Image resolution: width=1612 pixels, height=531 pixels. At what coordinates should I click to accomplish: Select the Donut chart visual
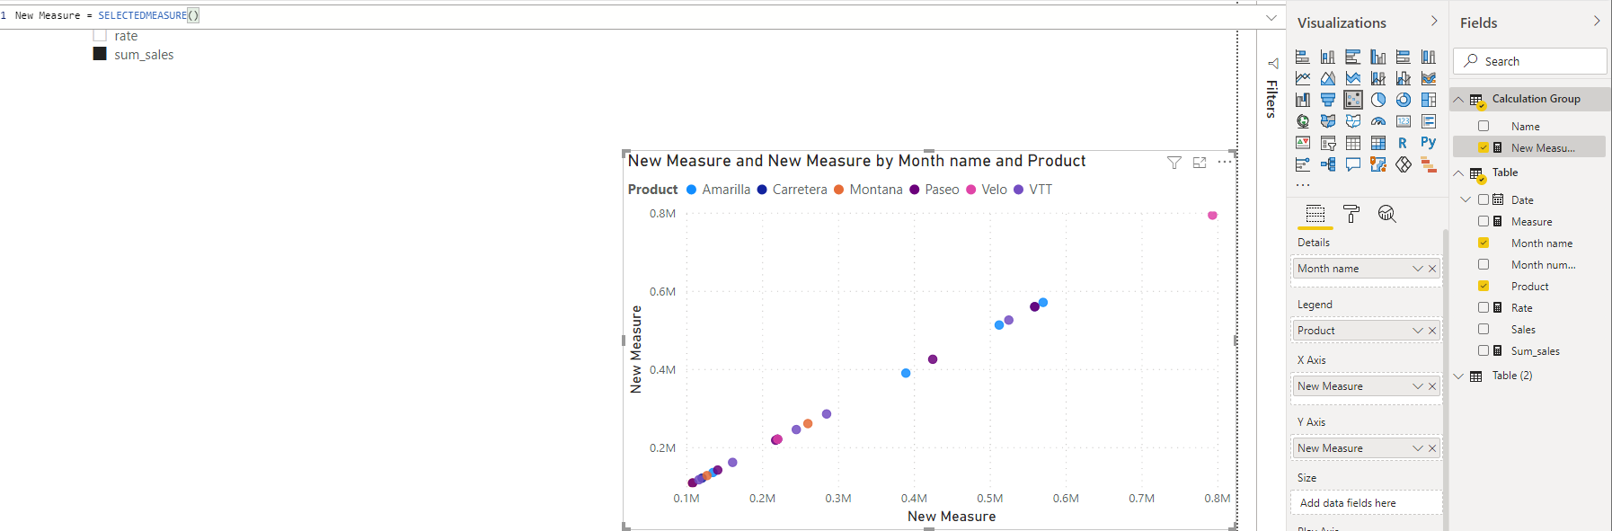tap(1404, 100)
